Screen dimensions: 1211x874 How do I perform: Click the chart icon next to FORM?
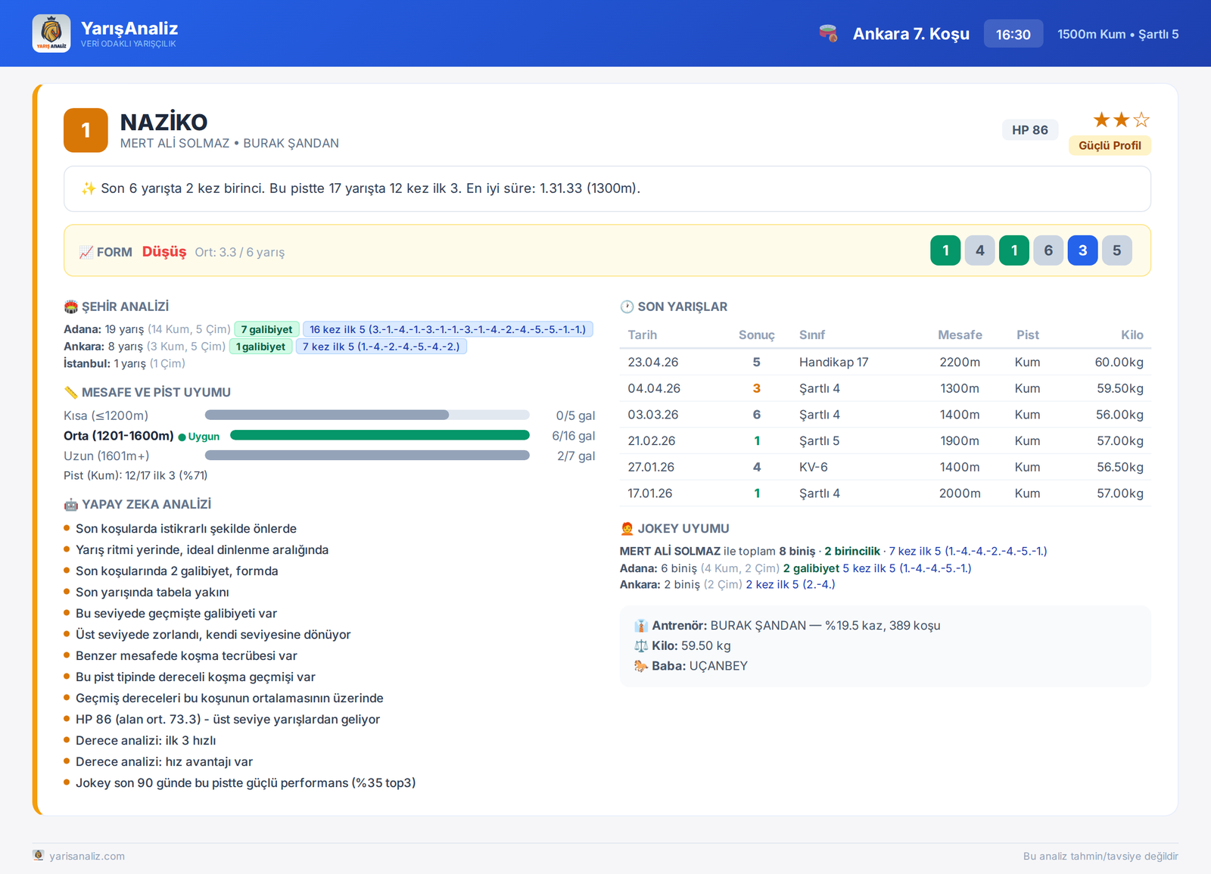pos(86,252)
